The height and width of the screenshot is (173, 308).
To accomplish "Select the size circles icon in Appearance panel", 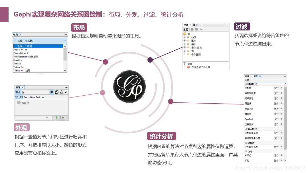I will point(56,92).
